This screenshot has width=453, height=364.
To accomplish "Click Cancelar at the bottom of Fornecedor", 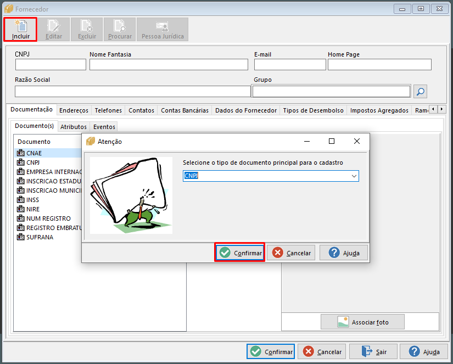I will click(x=322, y=351).
